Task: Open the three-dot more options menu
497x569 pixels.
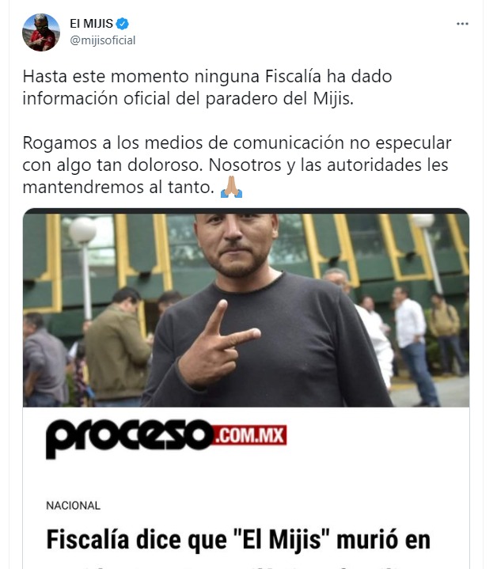Action: point(462,24)
